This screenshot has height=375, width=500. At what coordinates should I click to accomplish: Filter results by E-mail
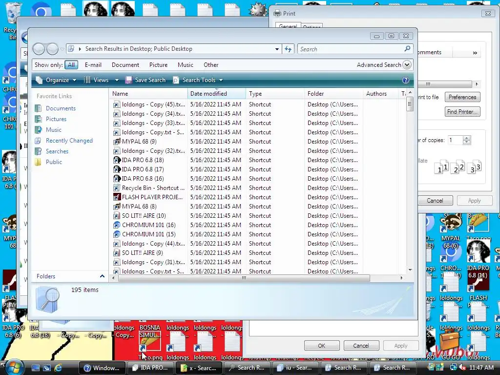pyautogui.click(x=93, y=65)
